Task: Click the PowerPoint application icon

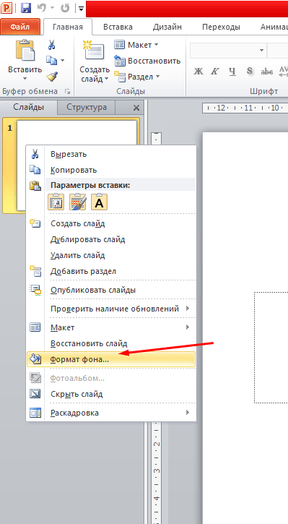Action: pos(6,8)
